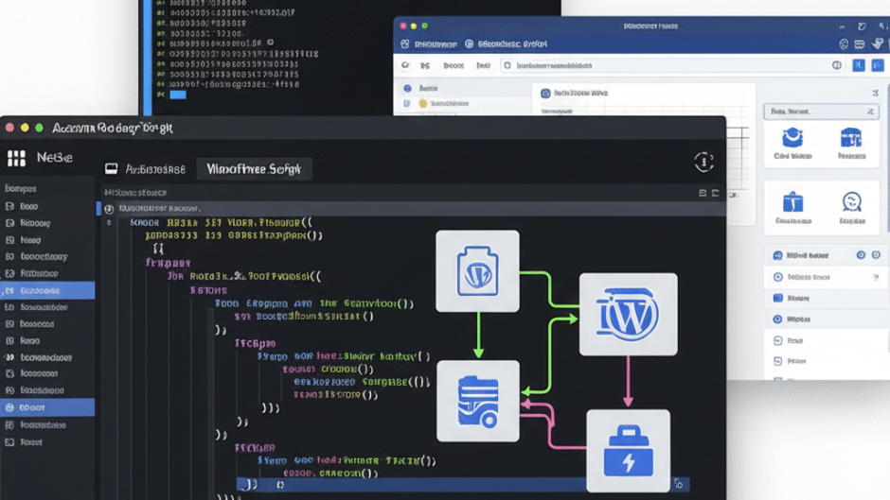Focus the address field in back window

click(x=673, y=65)
